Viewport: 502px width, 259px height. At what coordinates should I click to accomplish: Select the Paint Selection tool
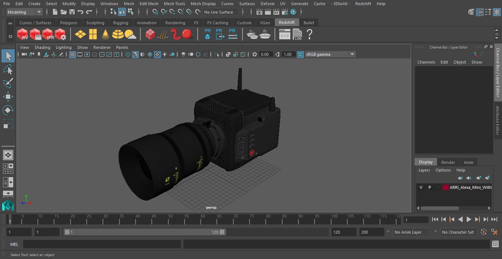[8, 83]
